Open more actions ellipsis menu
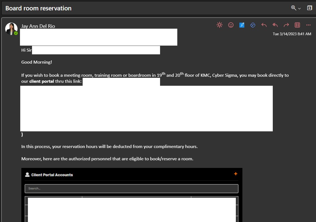 (308, 25)
